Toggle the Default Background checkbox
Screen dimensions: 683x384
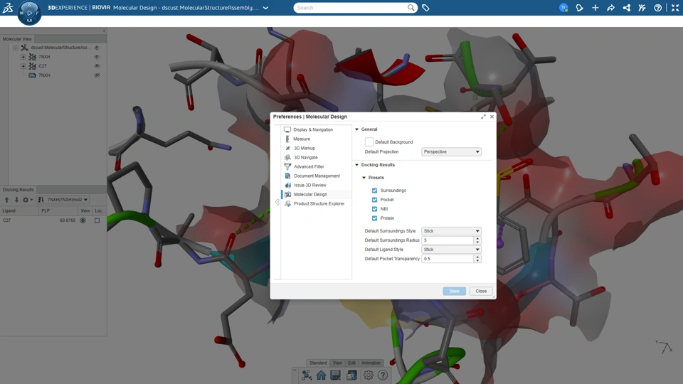click(369, 142)
